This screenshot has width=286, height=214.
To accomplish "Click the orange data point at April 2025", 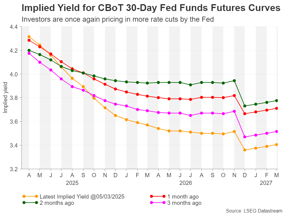I will [29, 37].
